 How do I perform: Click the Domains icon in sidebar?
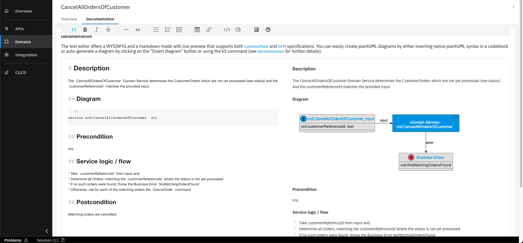(7, 42)
